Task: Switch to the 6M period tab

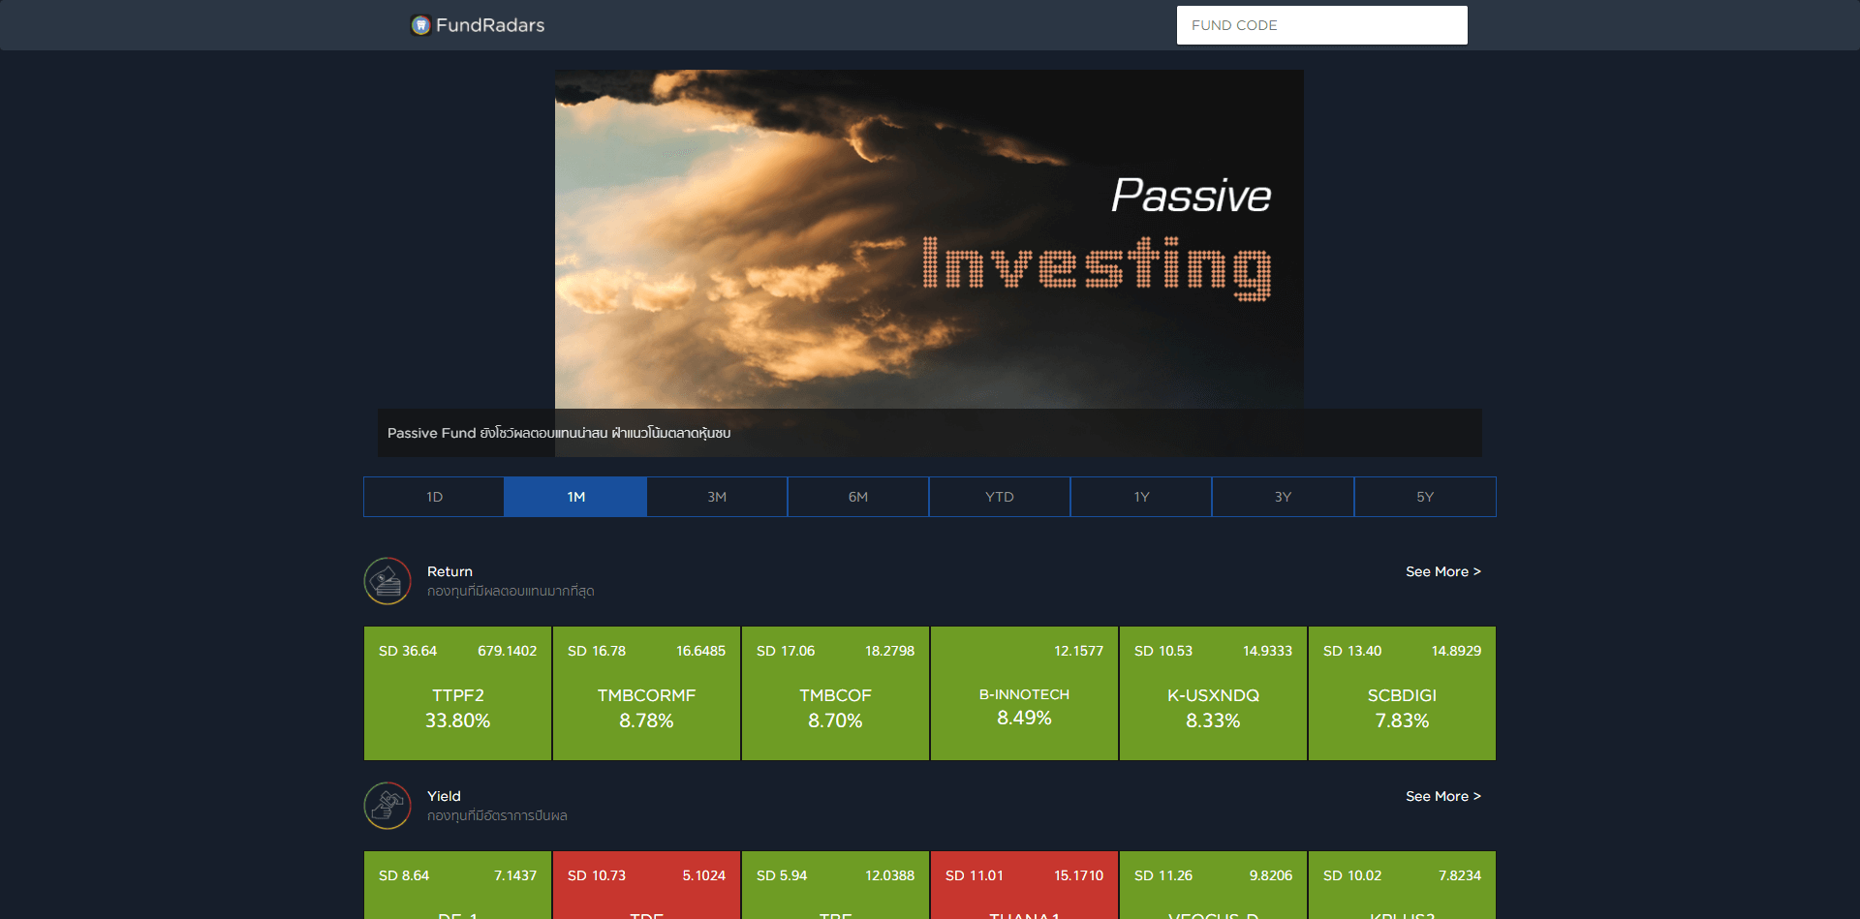Action: (x=858, y=497)
